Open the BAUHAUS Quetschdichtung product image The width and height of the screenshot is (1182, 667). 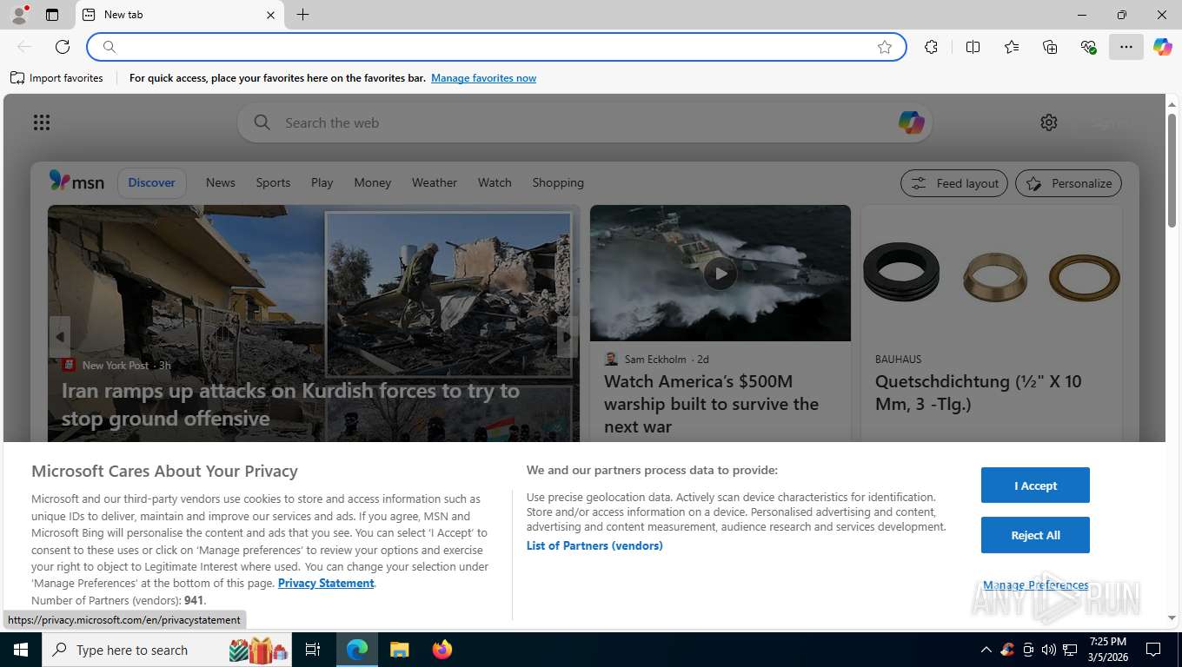(x=992, y=274)
